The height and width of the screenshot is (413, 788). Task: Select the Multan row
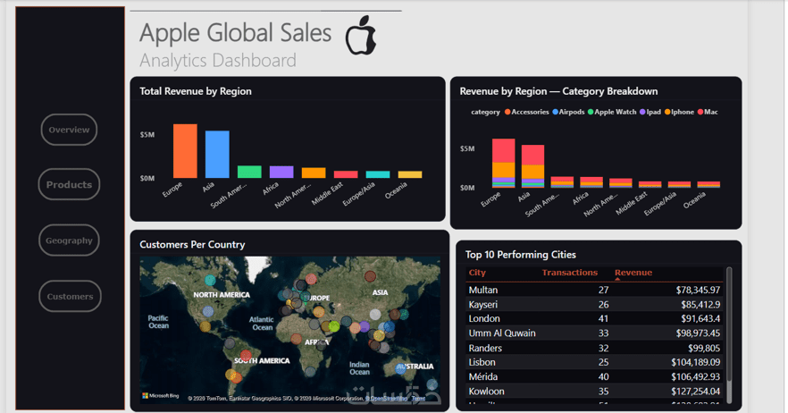click(594, 291)
